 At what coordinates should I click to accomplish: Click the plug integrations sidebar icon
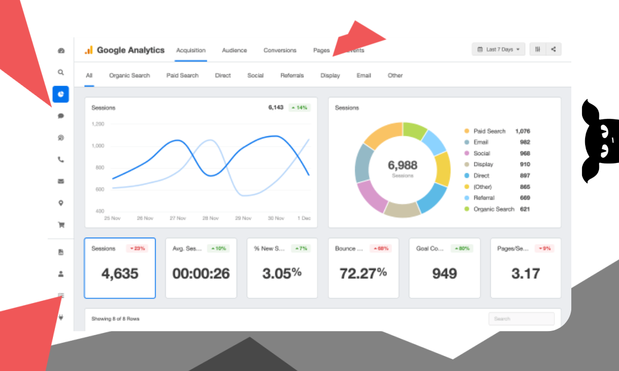pos(61,317)
